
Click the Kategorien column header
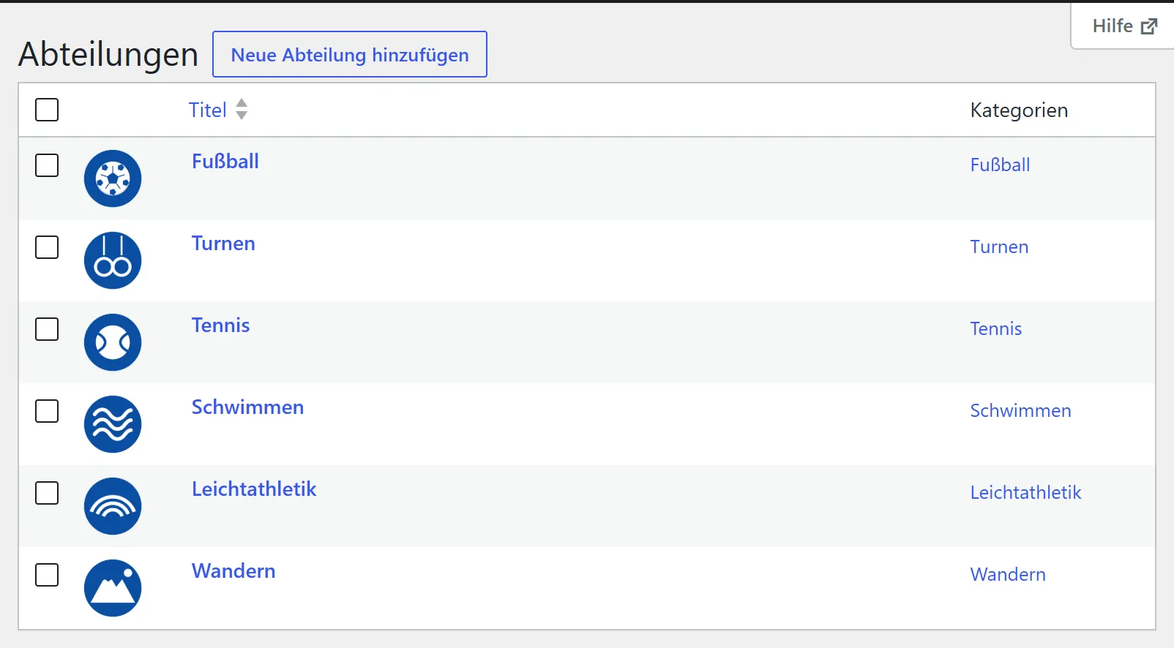point(1019,110)
